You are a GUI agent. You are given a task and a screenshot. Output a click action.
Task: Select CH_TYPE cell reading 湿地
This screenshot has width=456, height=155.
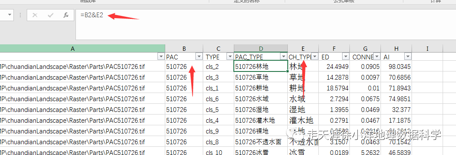(x=303, y=109)
